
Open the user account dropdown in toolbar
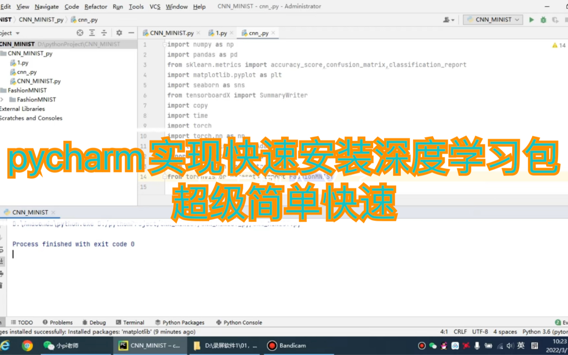pos(448,20)
